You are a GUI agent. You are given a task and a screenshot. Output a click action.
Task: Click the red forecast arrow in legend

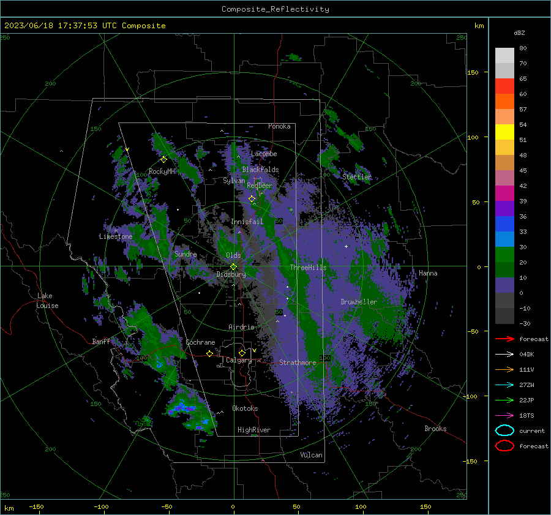[504, 339]
